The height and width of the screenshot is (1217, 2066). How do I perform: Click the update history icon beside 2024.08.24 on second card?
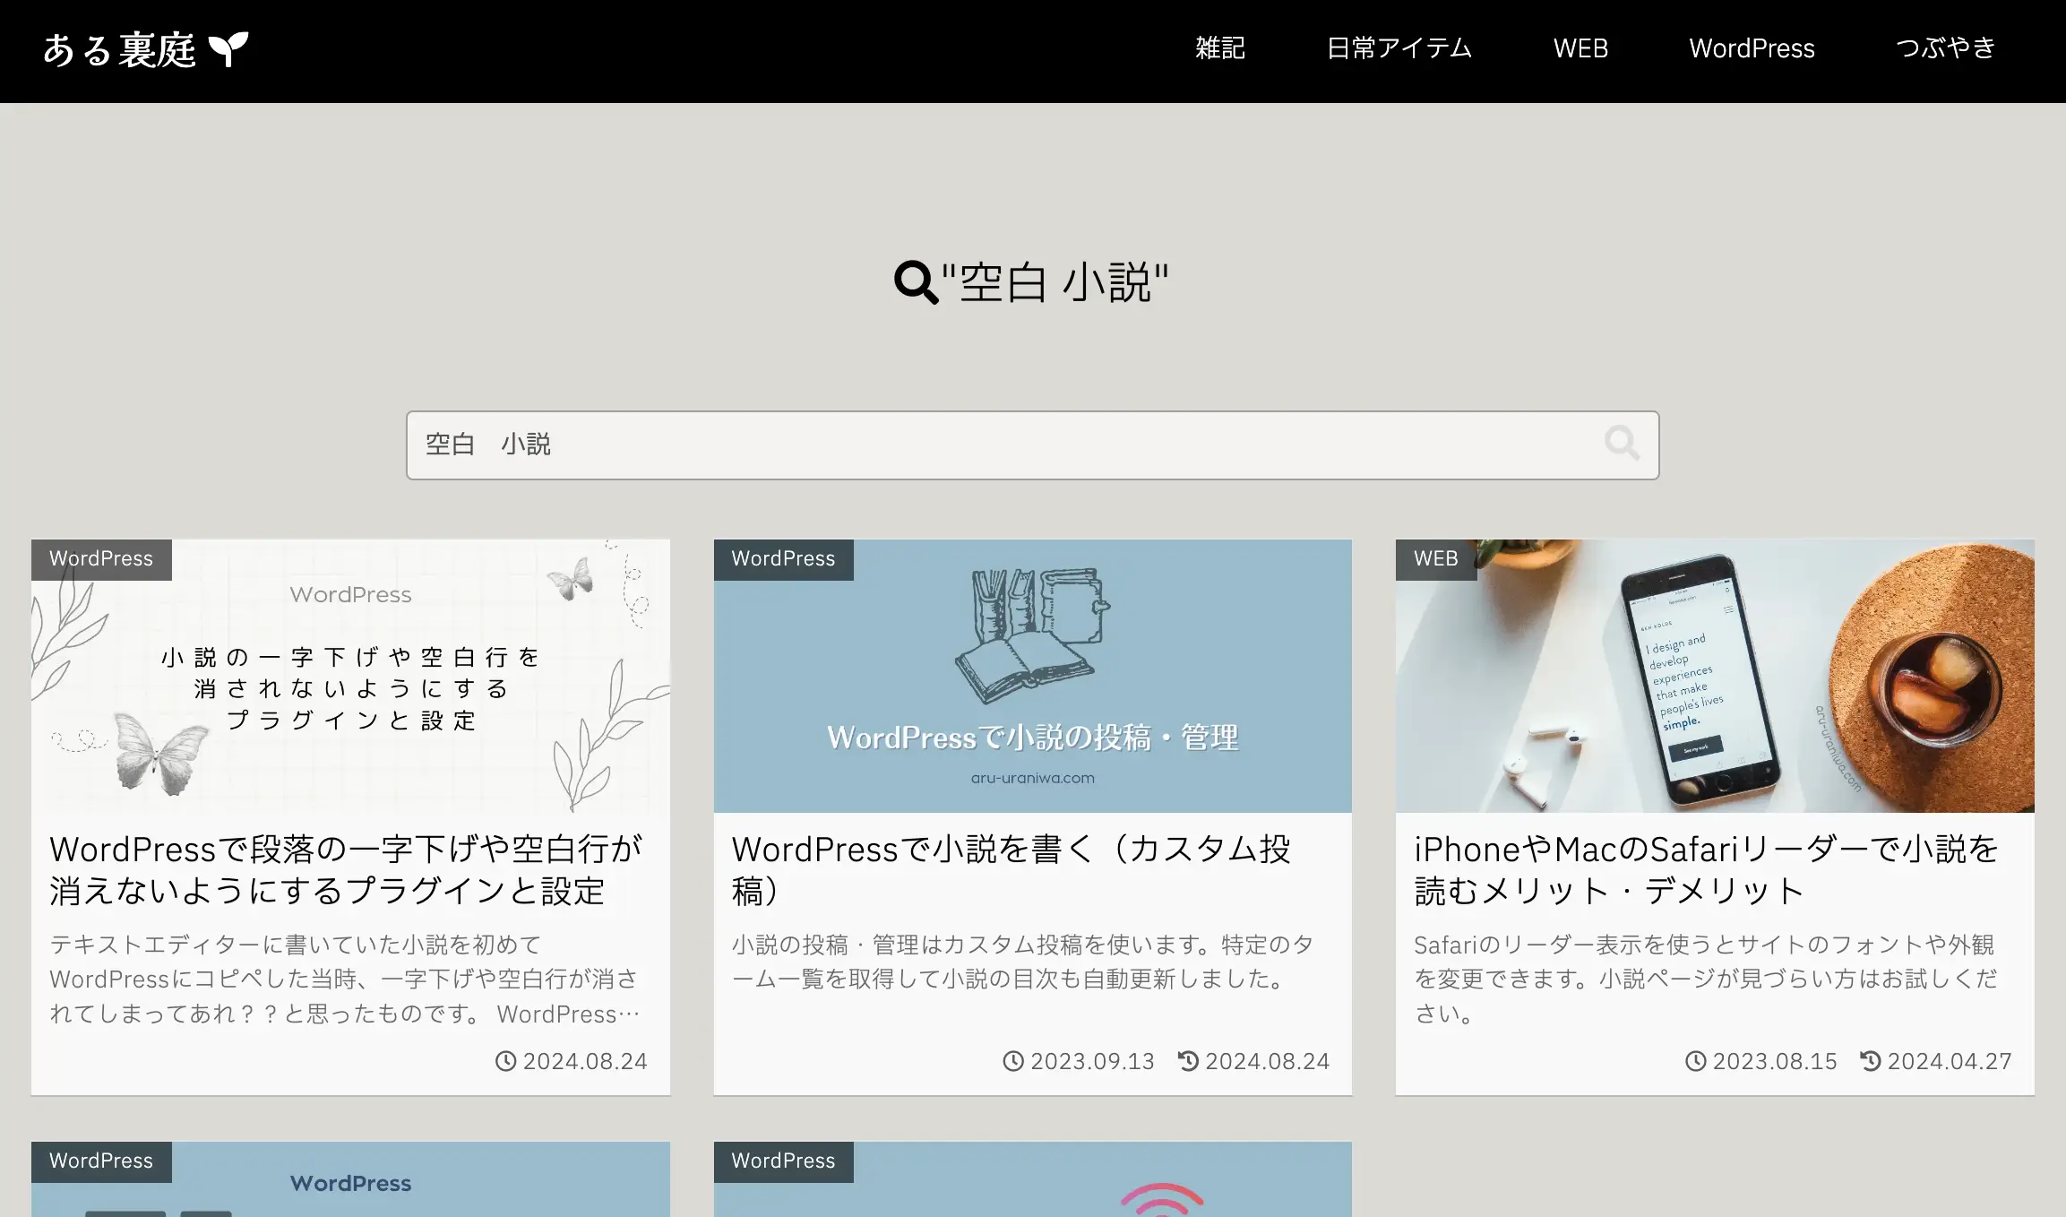(1188, 1061)
